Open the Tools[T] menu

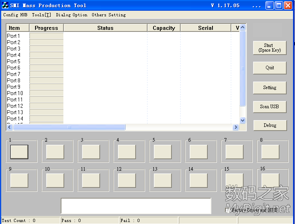[41, 15]
